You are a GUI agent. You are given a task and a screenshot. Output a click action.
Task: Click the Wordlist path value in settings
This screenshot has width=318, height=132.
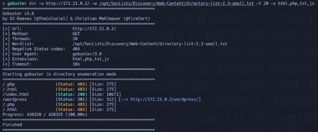pyautogui.click(x=150, y=44)
